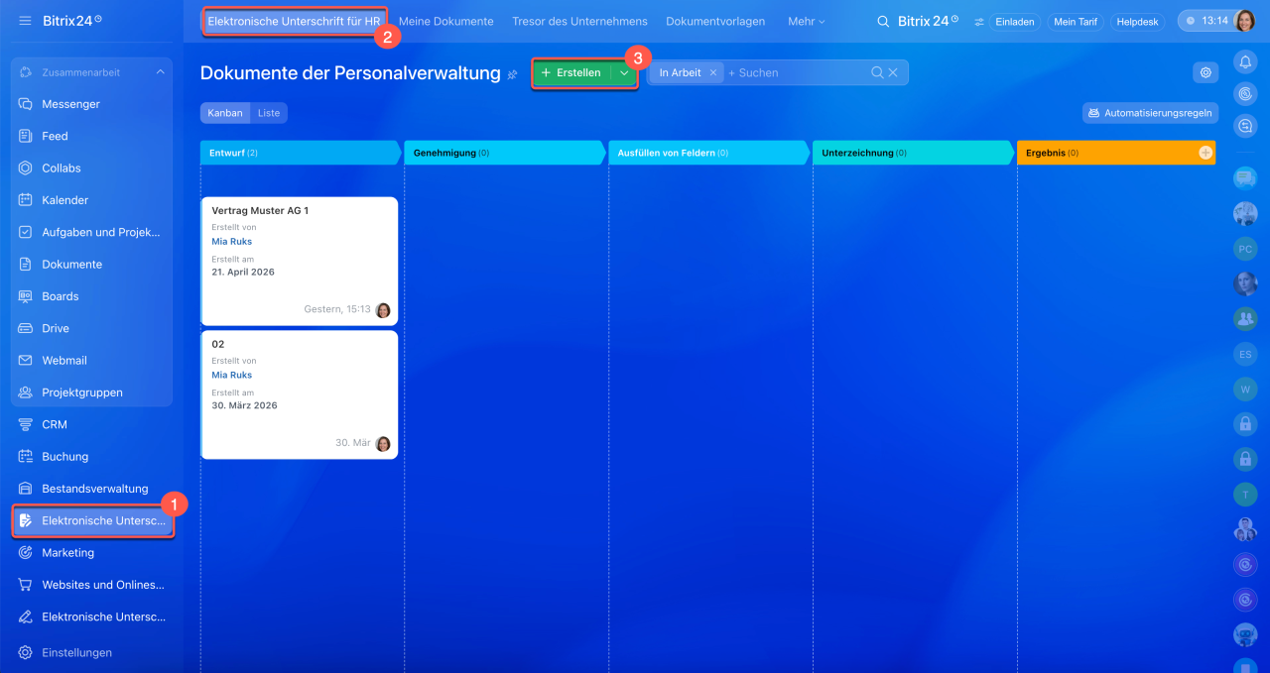Open the PC chat avatar in right panel

pyautogui.click(x=1245, y=249)
